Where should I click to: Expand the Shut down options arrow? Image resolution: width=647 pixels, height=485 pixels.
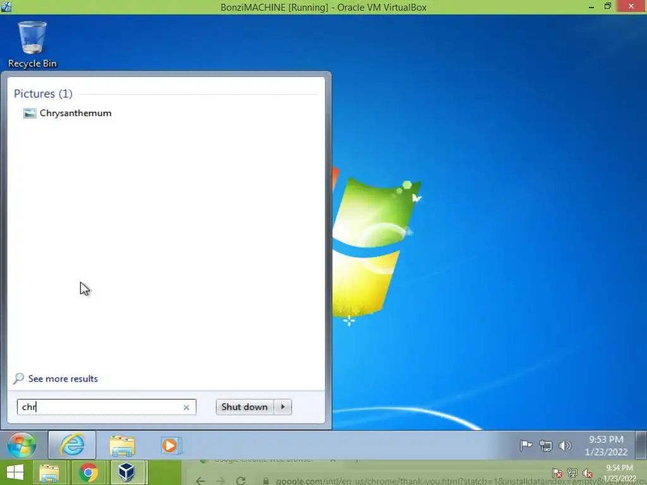pyautogui.click(x=282, y=407)
